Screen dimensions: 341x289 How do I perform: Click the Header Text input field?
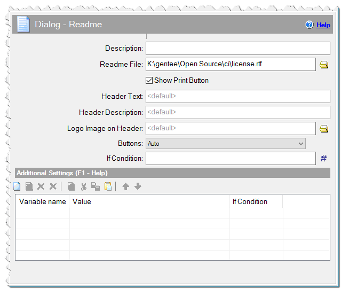(238, 96)
